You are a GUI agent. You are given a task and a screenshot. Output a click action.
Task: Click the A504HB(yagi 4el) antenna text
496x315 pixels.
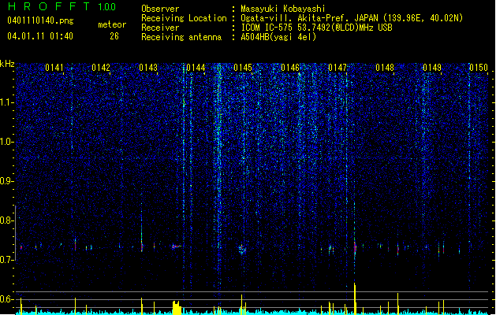tap(278, 37)
